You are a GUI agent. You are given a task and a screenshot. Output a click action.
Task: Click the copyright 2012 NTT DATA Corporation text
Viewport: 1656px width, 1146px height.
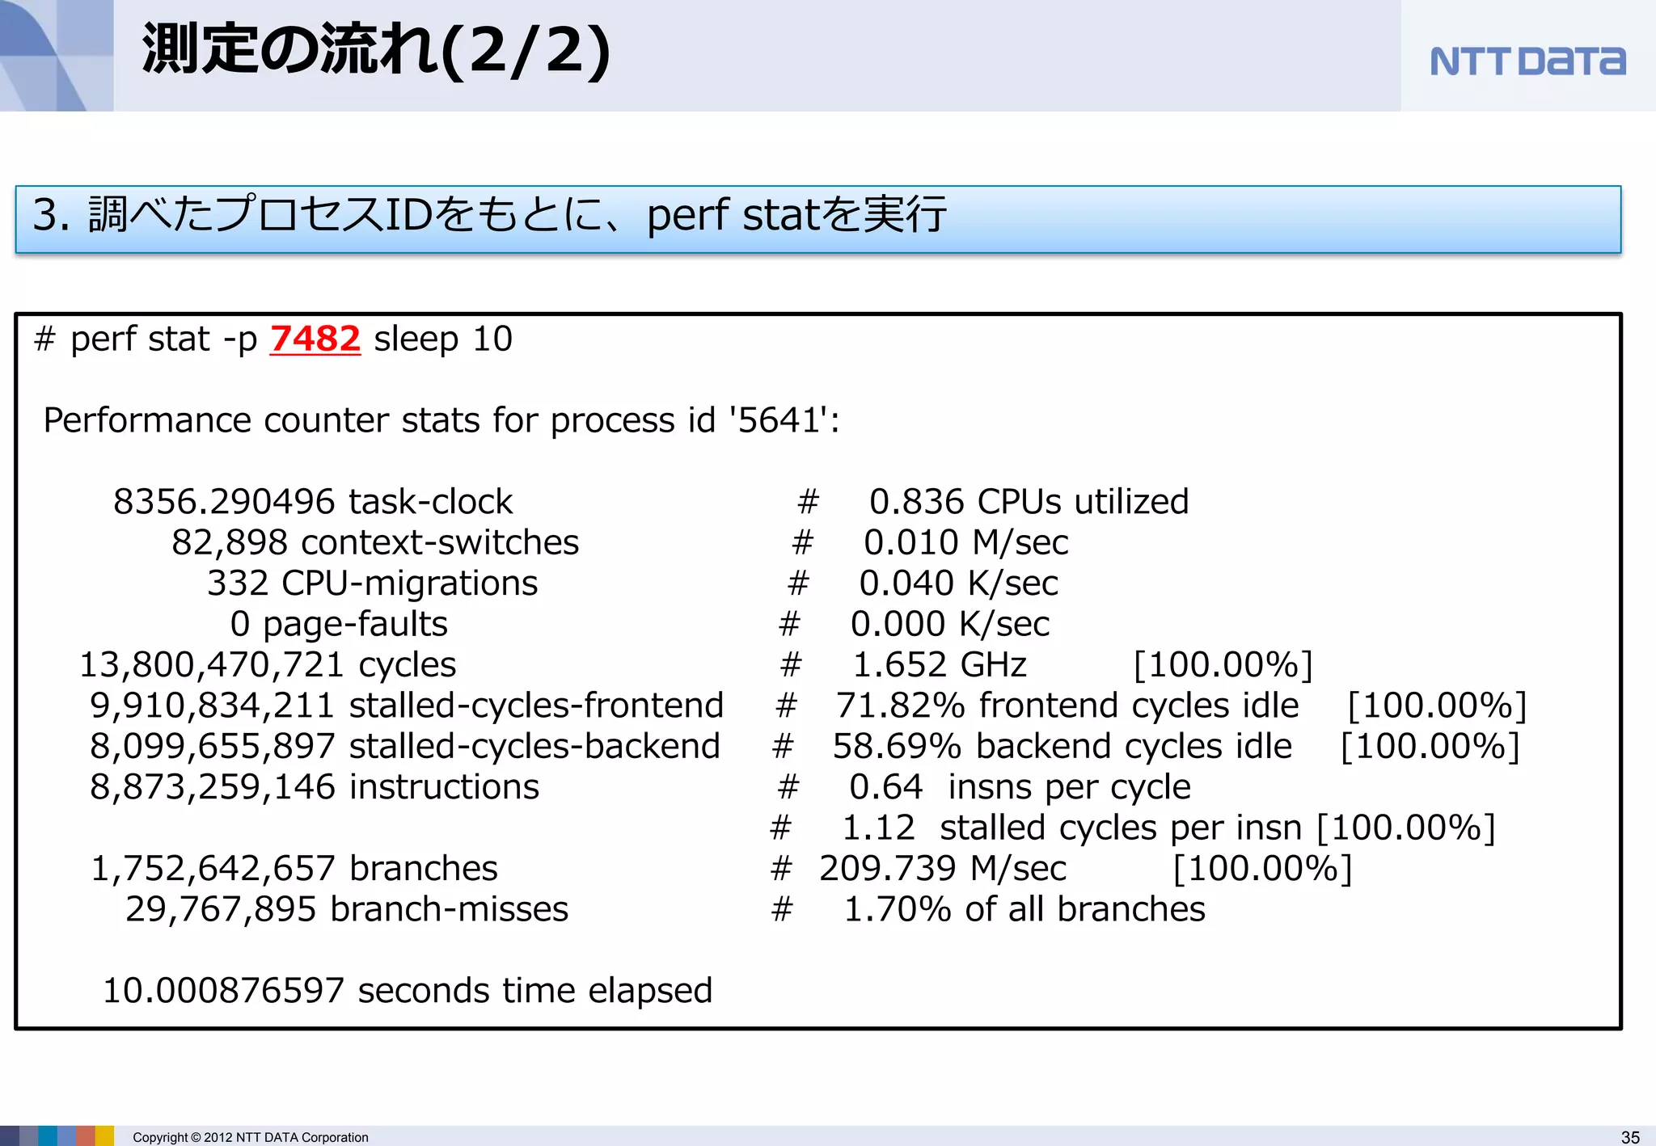pos(251,1137)
